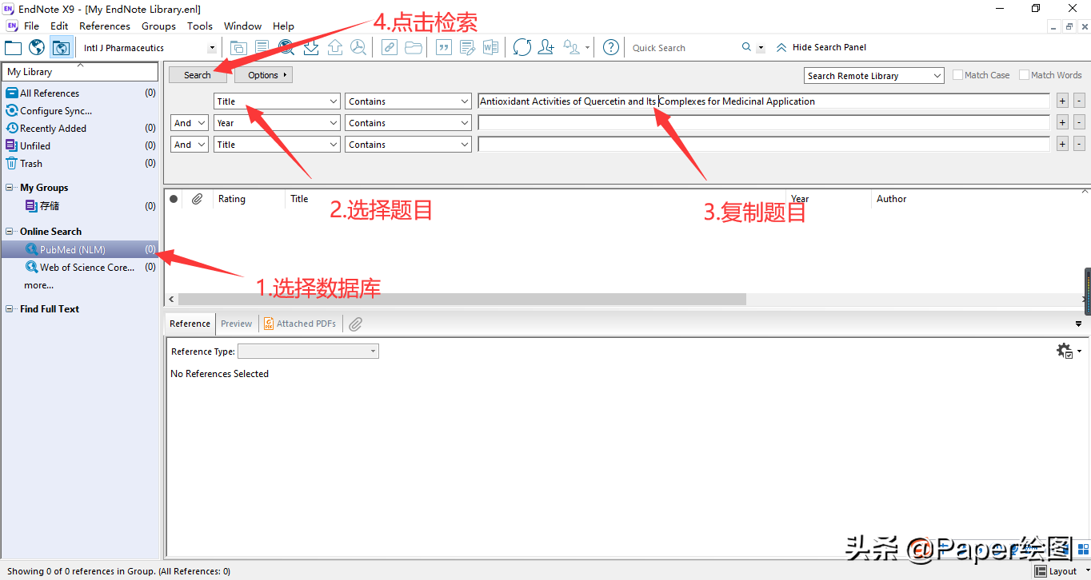Screen dimensions: 1091x580
Task: Click the Go to Word Processor icon
Action: pyautogui.click(x=490, y=47)
